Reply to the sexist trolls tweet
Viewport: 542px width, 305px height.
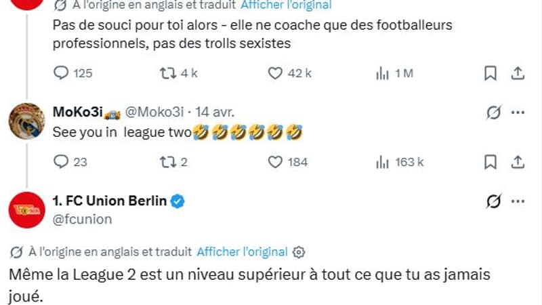pyautogui.click(x=61, y=73)
